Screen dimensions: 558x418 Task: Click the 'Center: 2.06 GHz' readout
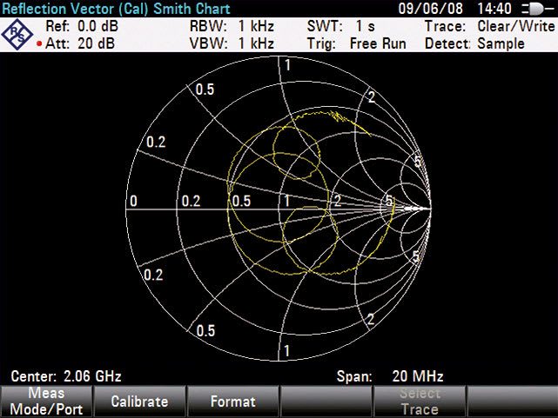click(66, 376)
